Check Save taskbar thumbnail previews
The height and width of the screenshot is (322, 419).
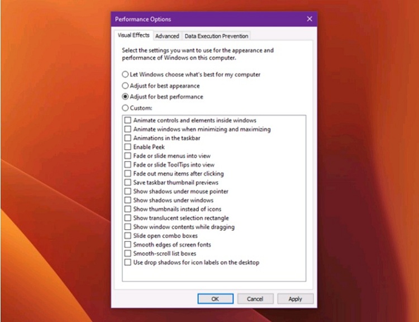pyautogui.click(x=128, y=182)
